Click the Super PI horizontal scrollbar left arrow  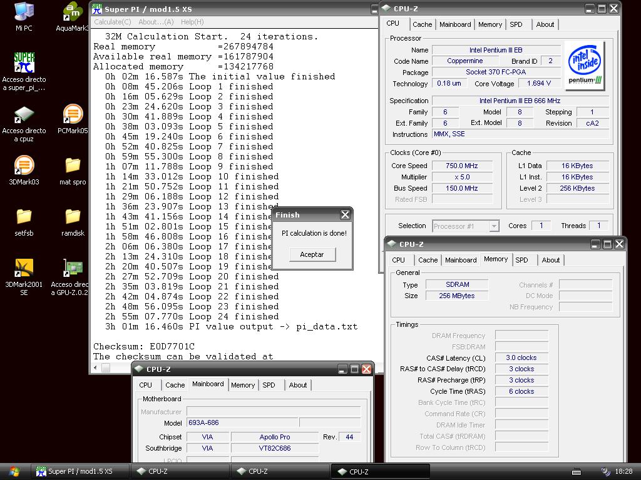(x=96, y=367)
